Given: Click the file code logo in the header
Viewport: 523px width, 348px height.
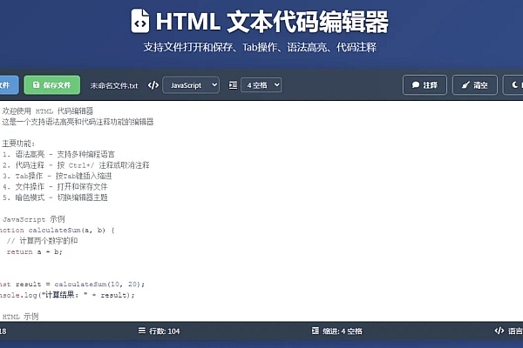Looking at the screenshot, I should tap(140, 21).
